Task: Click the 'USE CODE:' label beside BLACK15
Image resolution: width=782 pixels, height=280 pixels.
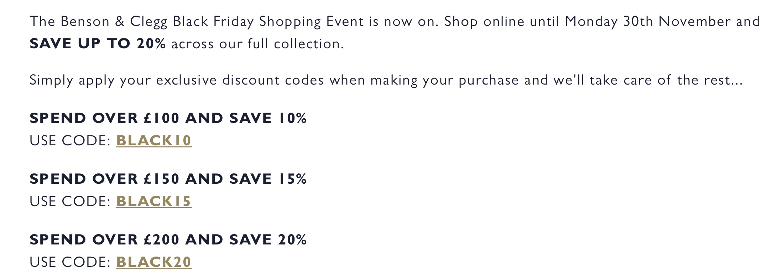Action: (x=70, y=201)
